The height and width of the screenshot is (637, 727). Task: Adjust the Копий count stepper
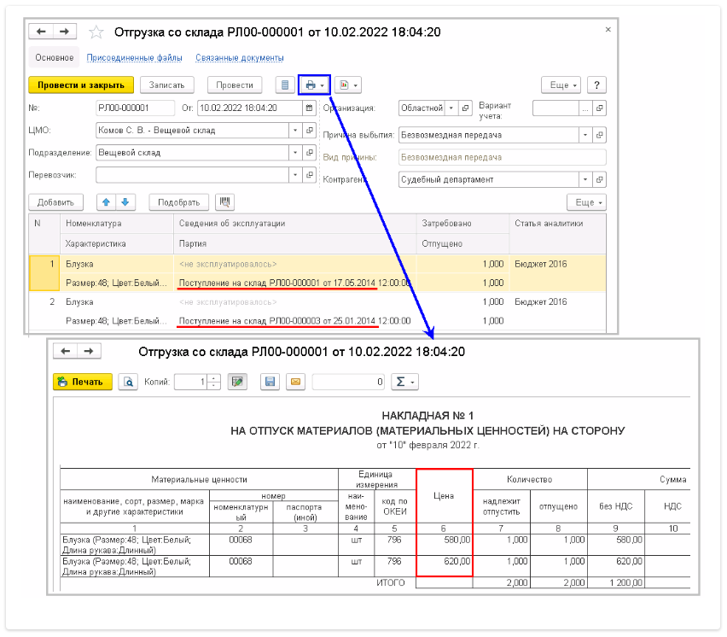click(214, 382)
